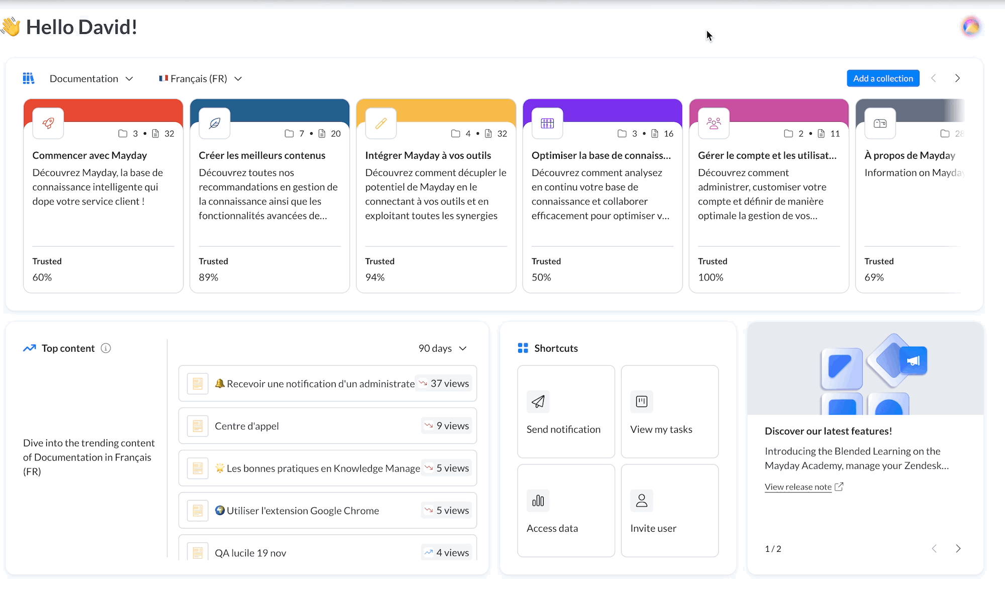This screenshot has height=594, width=1005.
Task: Click the feather icon on Créer les meilleurs contenus
Action: 215,123
